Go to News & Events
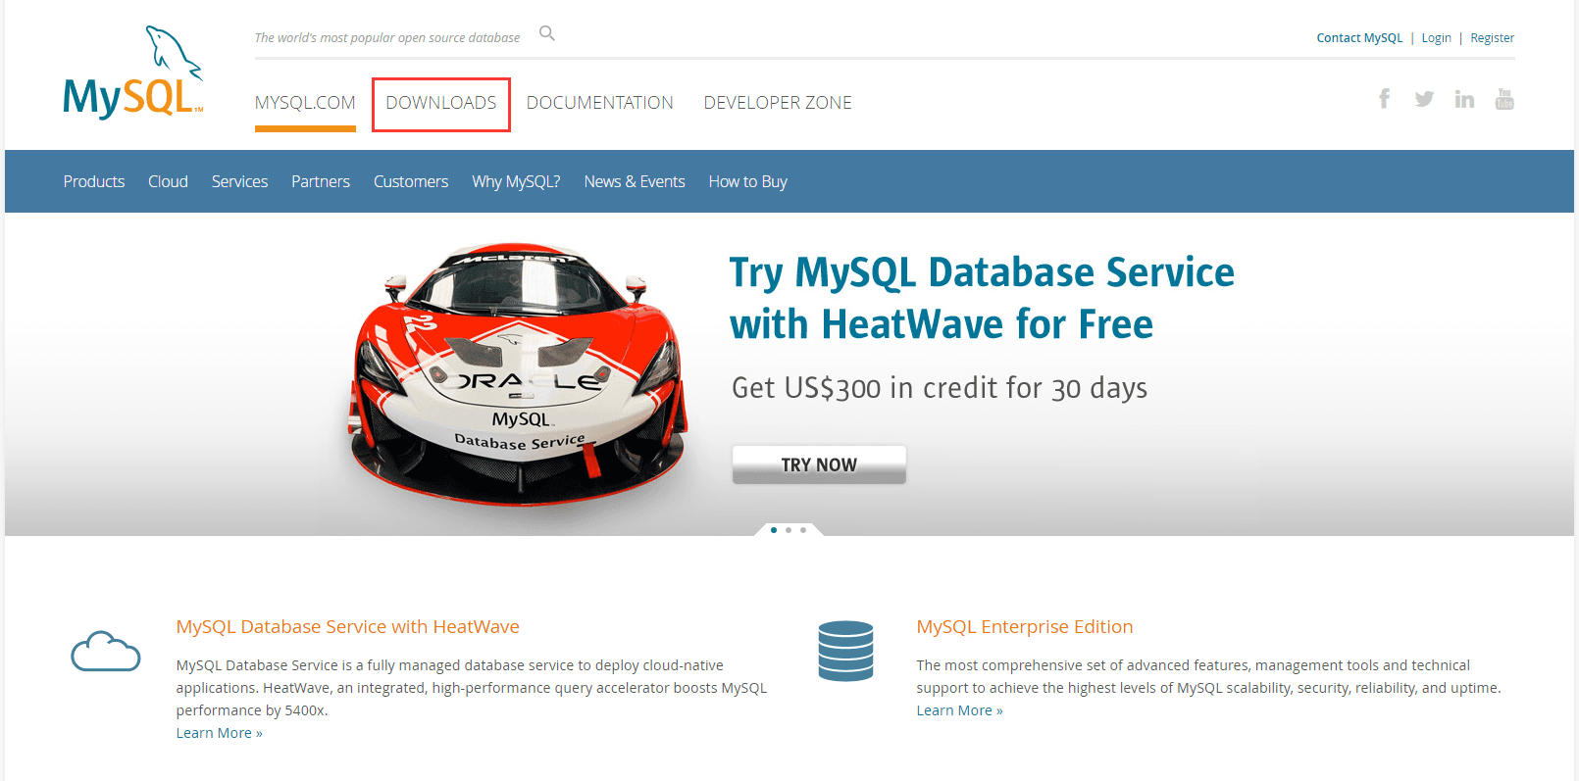The width and height of the screenshot is (1579, 781). coord(635,181)
